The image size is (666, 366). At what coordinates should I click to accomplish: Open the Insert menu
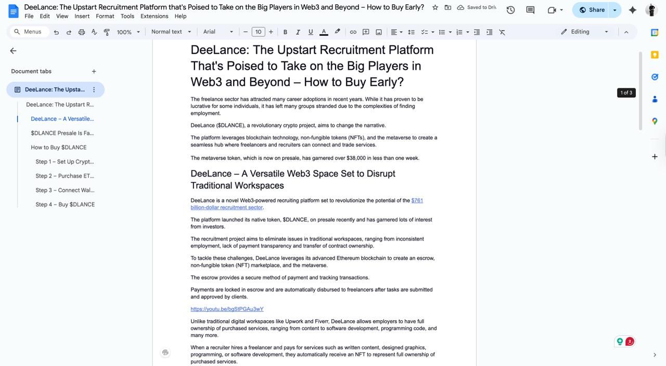(82, 16)
